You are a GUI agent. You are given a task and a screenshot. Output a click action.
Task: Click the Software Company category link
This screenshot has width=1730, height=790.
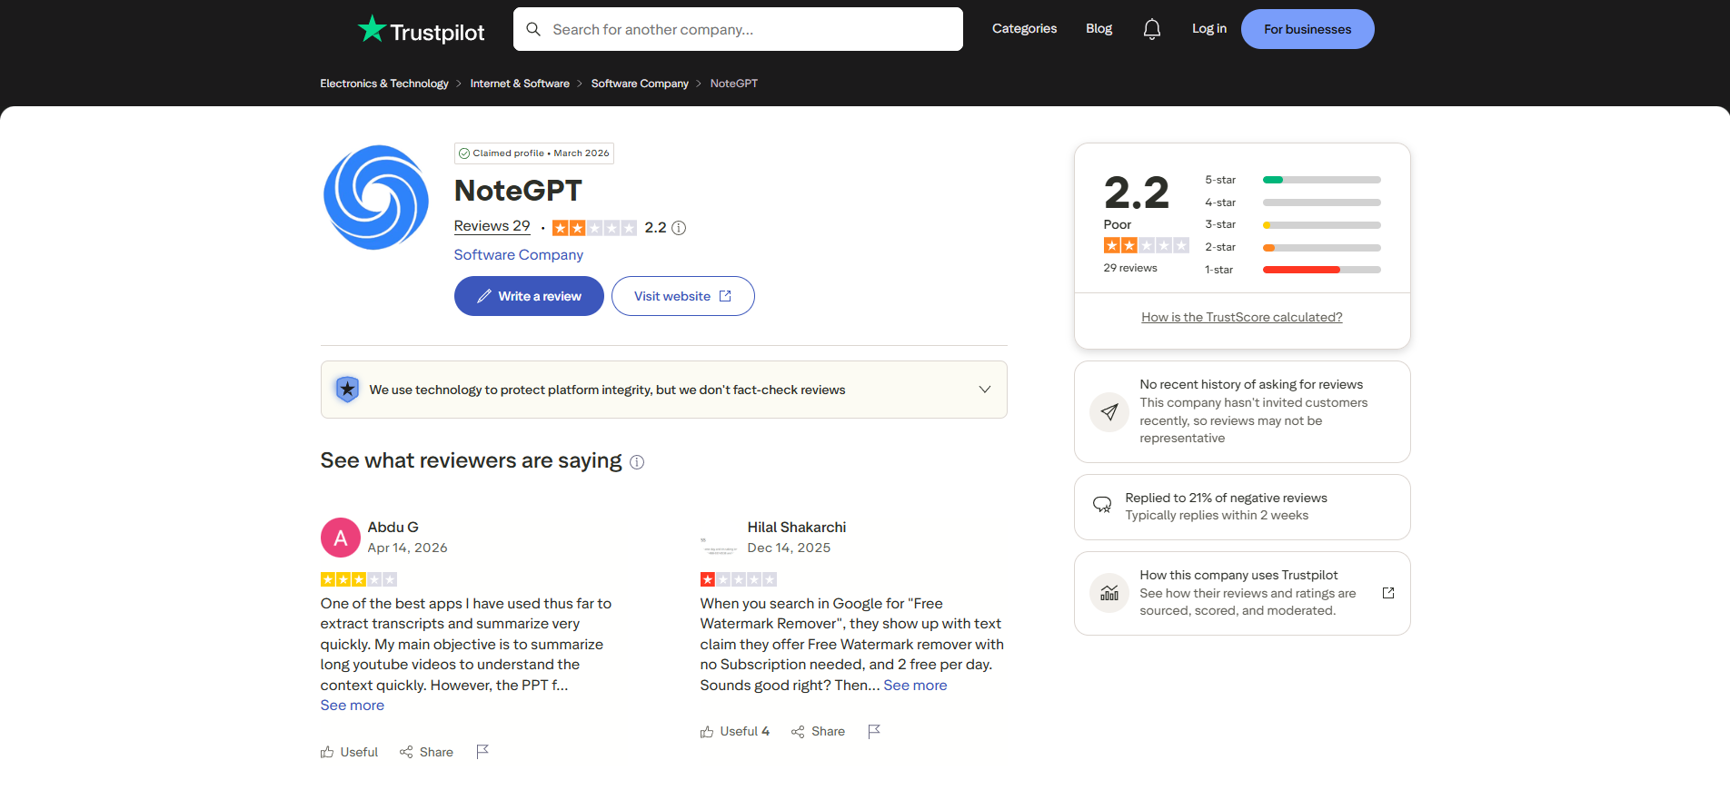(519, 255)
